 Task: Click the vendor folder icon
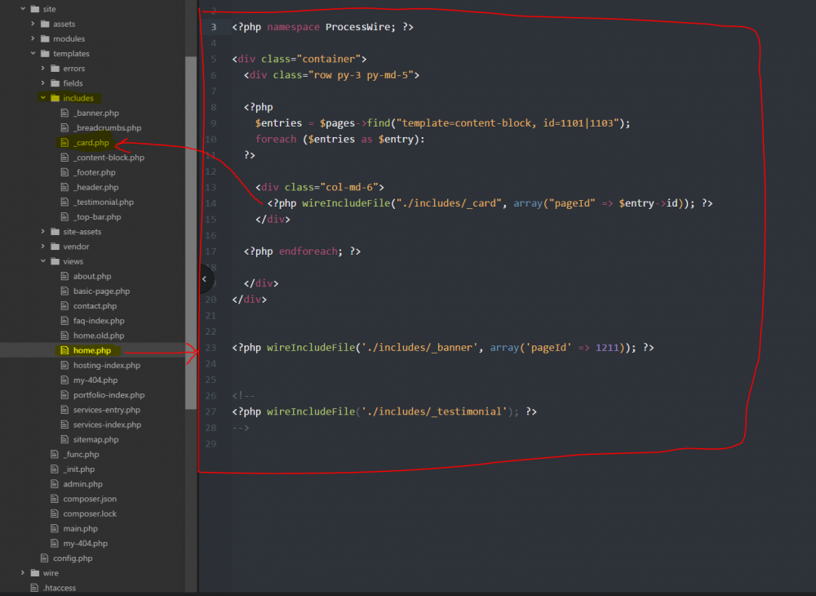pyautogui.click(x=55, y=247)
